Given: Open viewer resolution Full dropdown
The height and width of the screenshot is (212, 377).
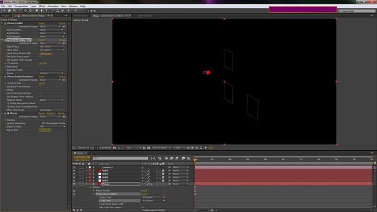Looking at the screenshot, I should click(133, 148).
